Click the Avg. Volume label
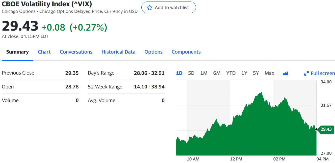The width and height of the screenshot is (335, 163). click(x=101, y=100)
